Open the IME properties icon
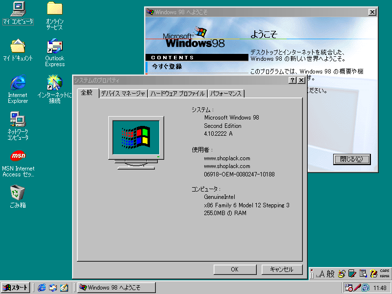 pyautogui.click(x=363, y=274)
